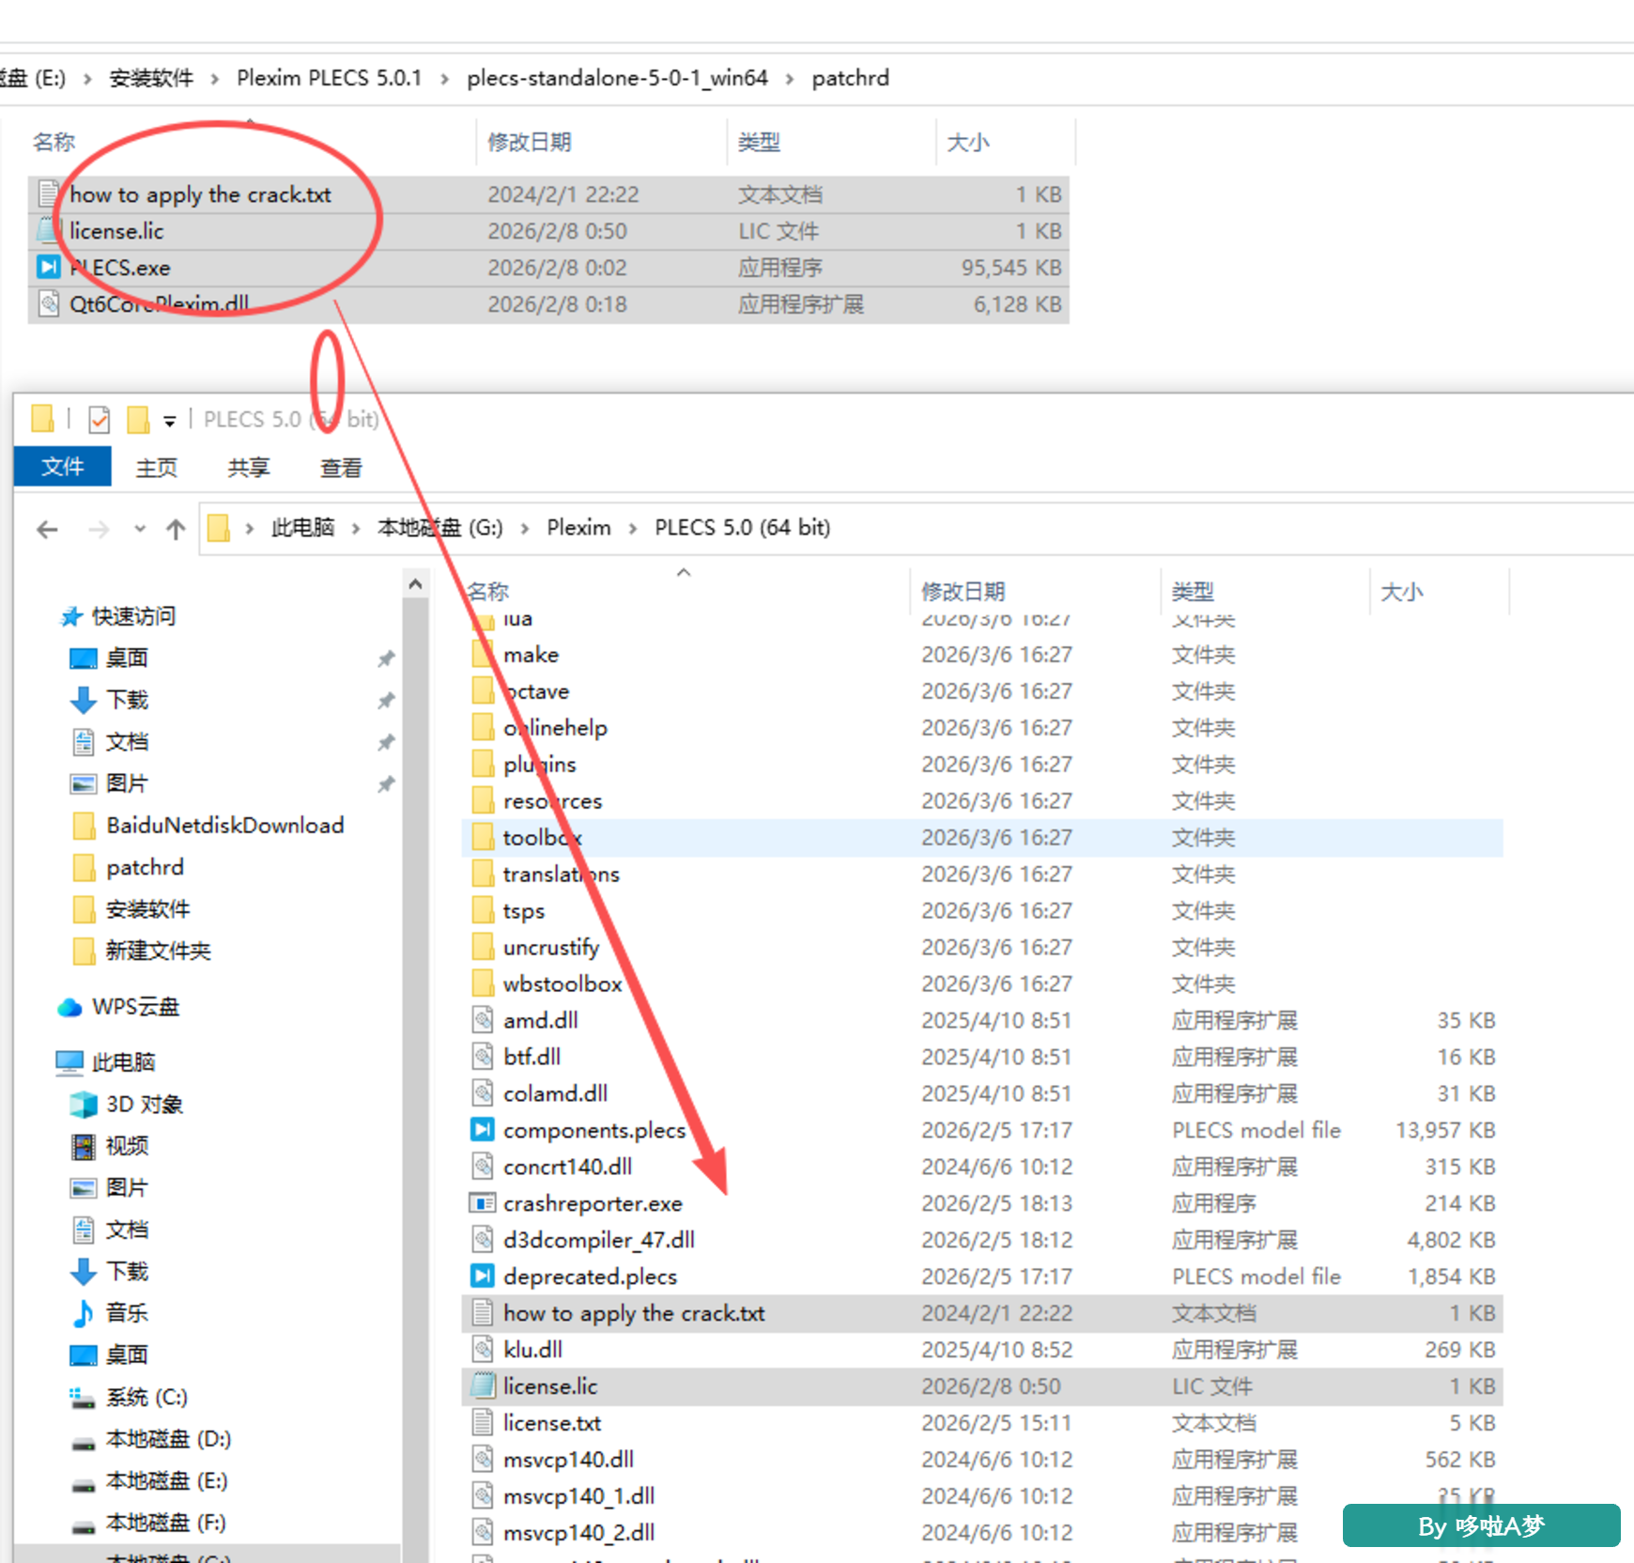Image resolution: width=1634 pixels, height=1563 pixels.
Task: Select the make folder icon
Action: (x=483, y=655)
